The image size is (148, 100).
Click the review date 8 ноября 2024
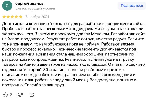pyautogui.click(x=37, y=17)
